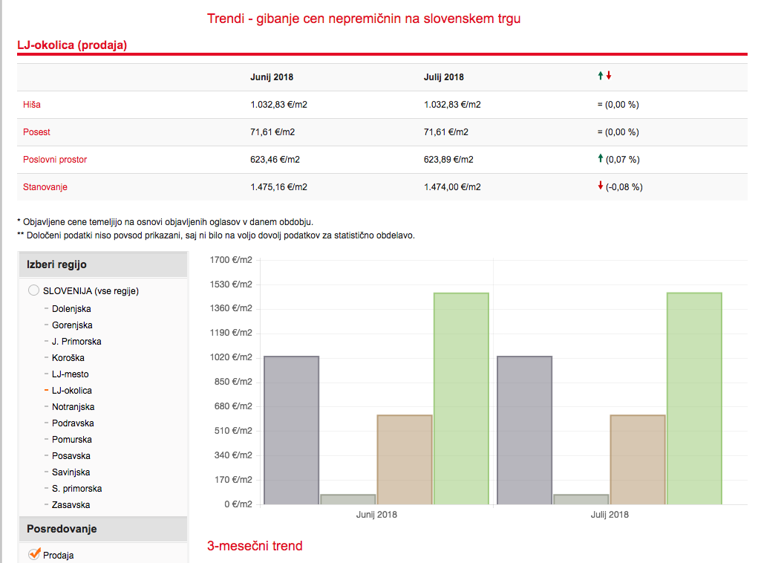Click the tan Poslovni prostor bar for Junij 2018
Screen dimensions: 758x563
click(405, 459)
